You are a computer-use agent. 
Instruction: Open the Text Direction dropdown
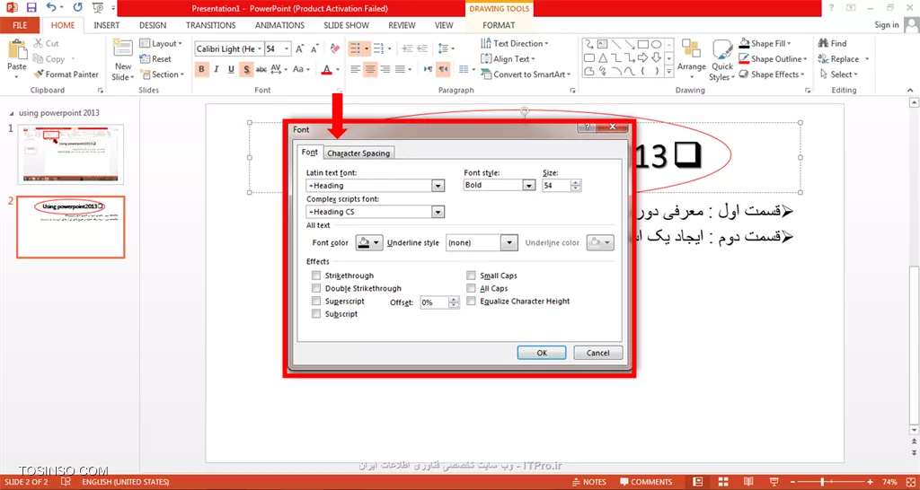pyautogui.click(x=515, y=43)
